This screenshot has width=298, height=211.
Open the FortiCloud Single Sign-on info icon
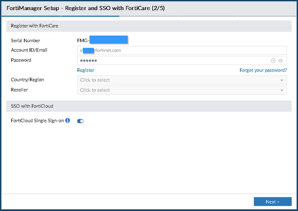click(x=67, y=121)
